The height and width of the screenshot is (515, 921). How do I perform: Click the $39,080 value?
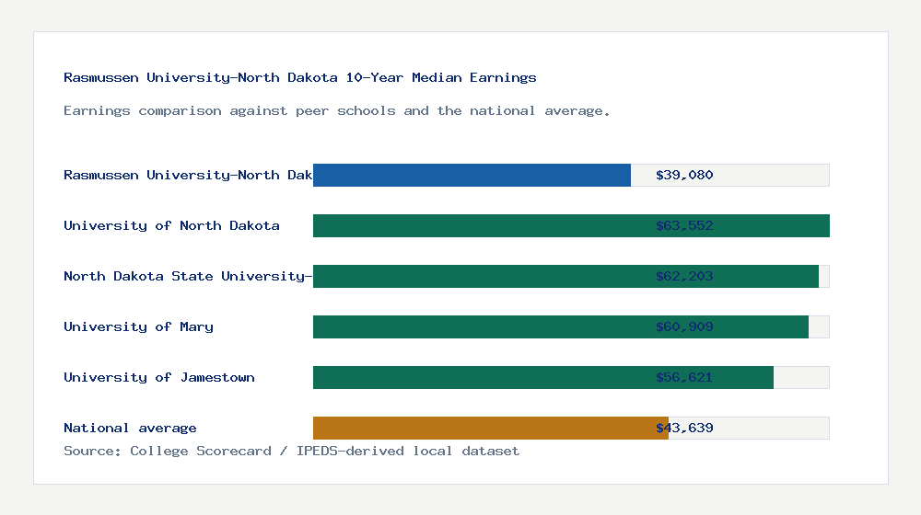click(684, 175)
